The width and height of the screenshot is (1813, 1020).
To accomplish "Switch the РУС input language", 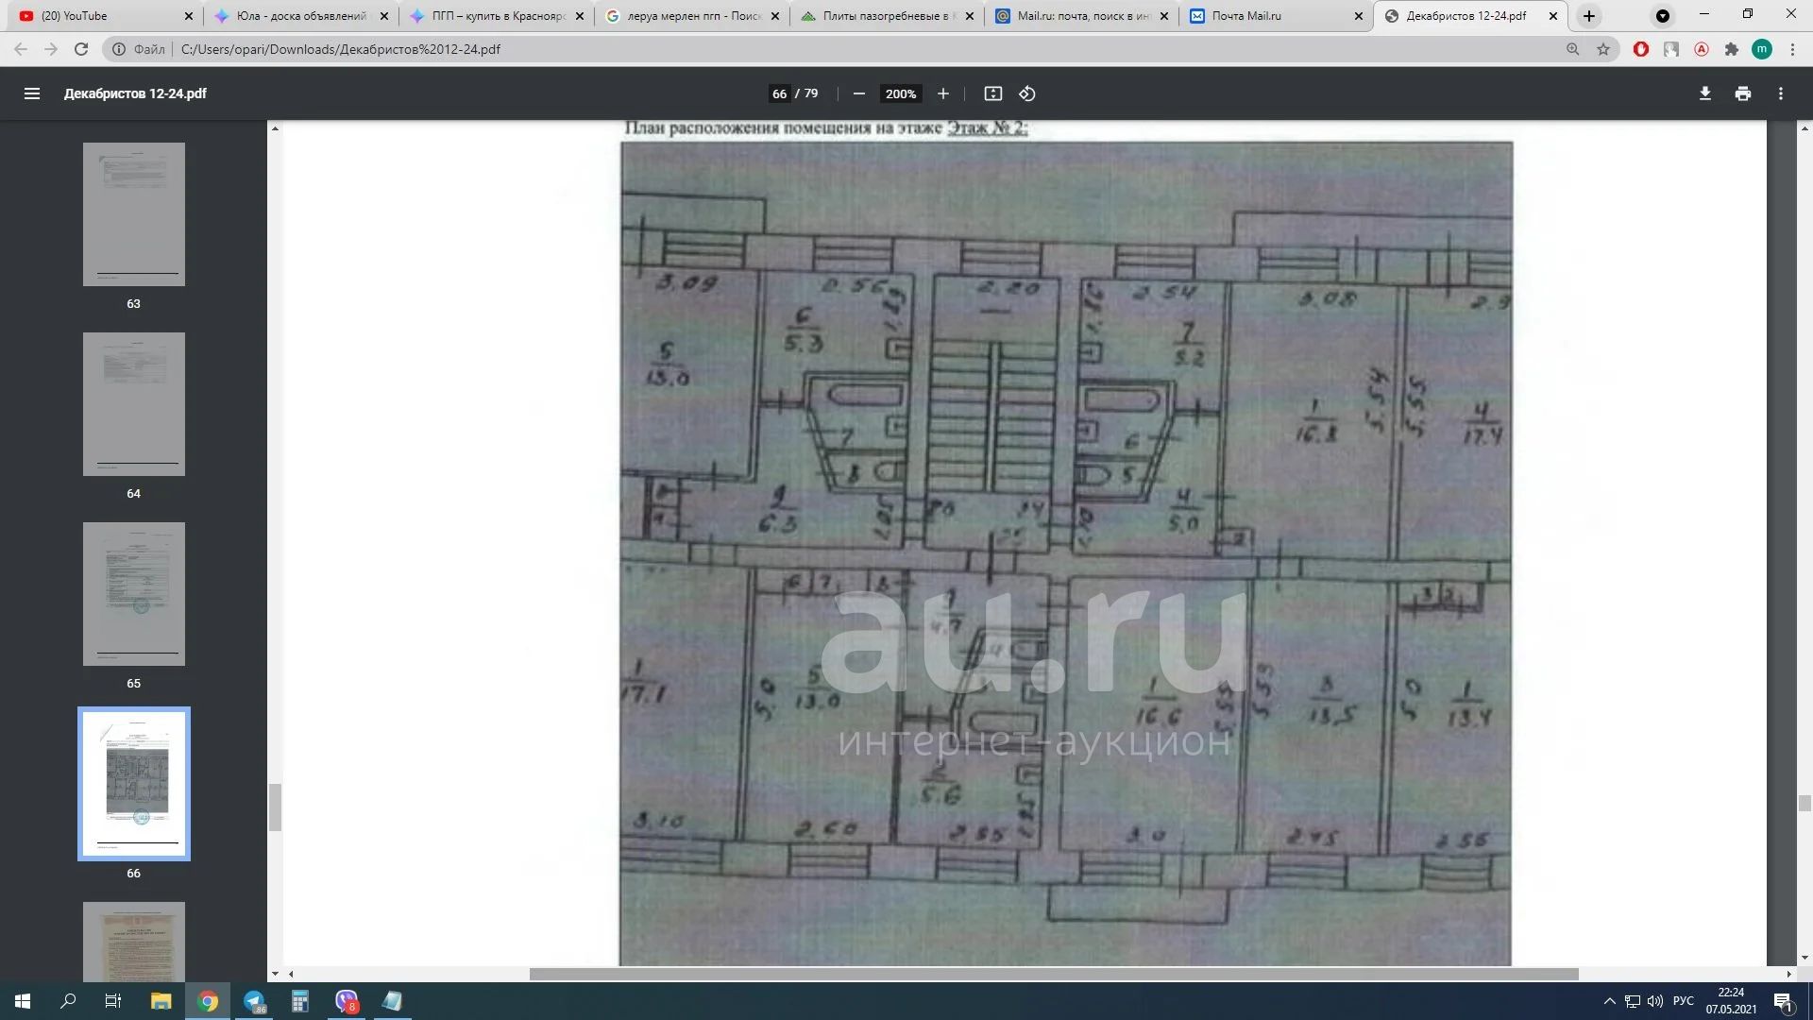I will click(1684, 1001).
